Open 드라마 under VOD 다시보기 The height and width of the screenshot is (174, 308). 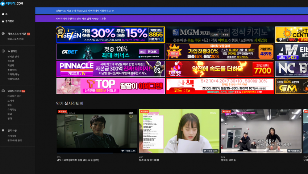pyautogui.click(x=11, y=101)
